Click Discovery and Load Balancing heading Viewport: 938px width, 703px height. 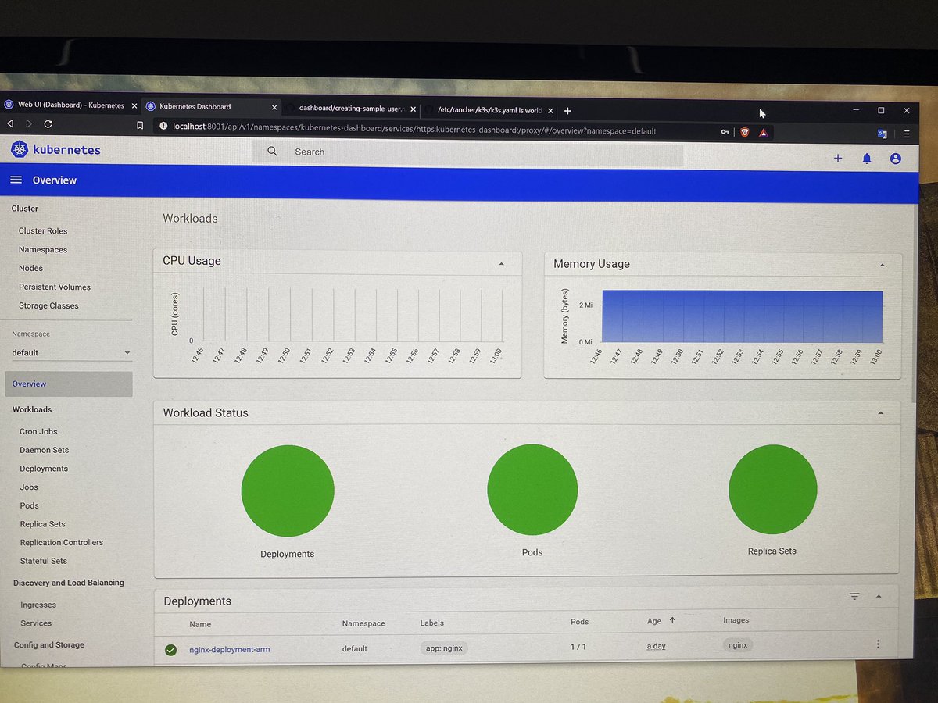click(x=69, y=583)
